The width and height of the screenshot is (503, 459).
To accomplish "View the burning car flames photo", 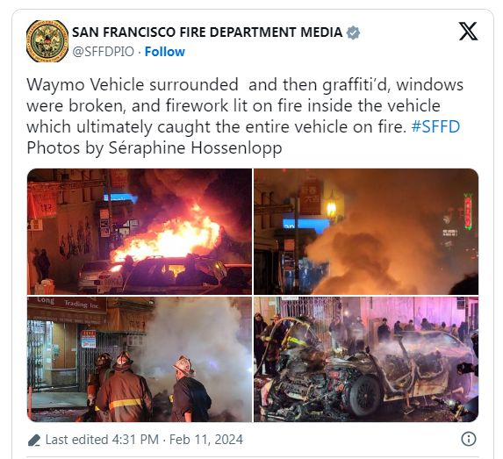I will 140,232.
